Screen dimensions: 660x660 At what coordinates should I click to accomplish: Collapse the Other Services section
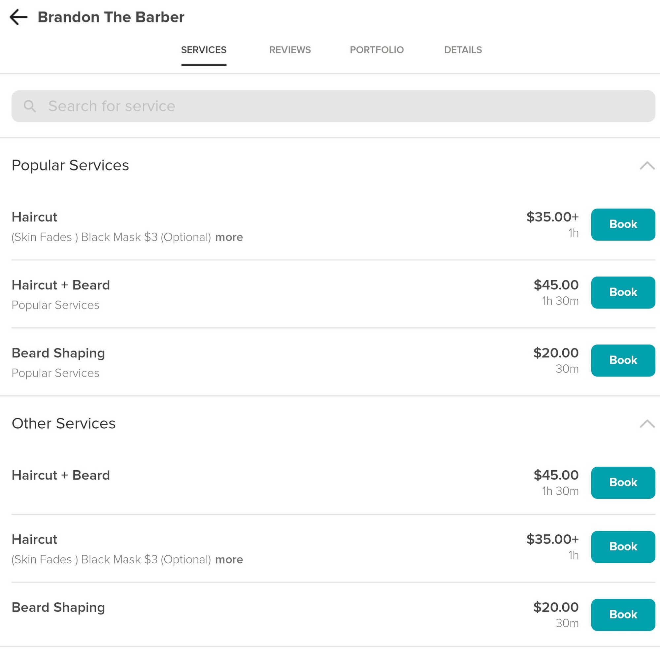(647, 424)
